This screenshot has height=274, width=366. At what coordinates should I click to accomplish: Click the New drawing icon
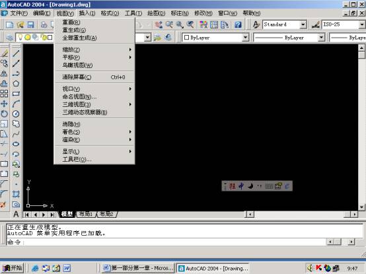pyautogui.click(x=9, y=24)
